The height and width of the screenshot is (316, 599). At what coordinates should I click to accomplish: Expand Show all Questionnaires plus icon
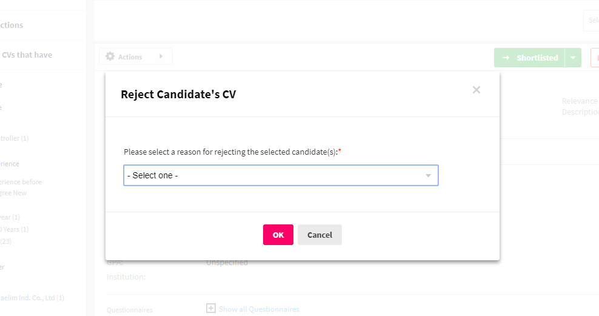pyautogui.click(x=211, y=308)
